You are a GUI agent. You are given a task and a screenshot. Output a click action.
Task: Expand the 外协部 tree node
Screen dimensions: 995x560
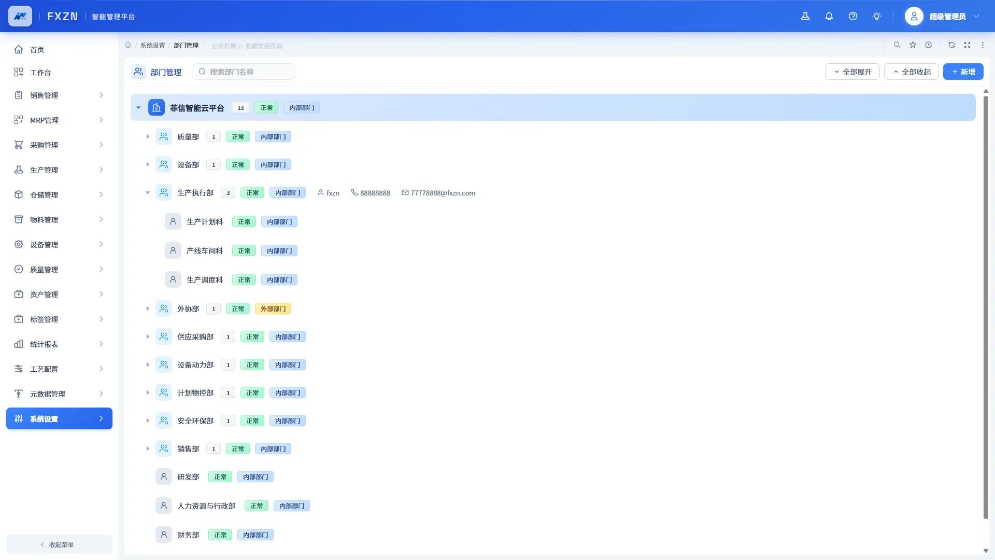click(x=148, y=309)
